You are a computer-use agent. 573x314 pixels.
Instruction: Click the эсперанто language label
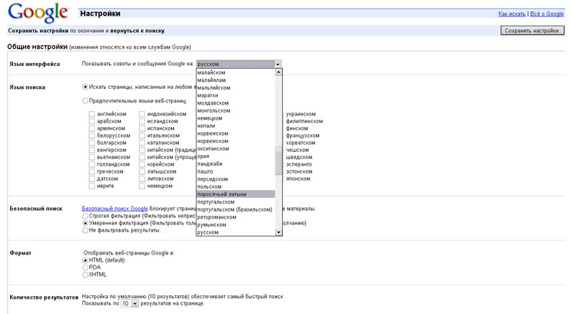pyautogui.click(x=299, y=164)
